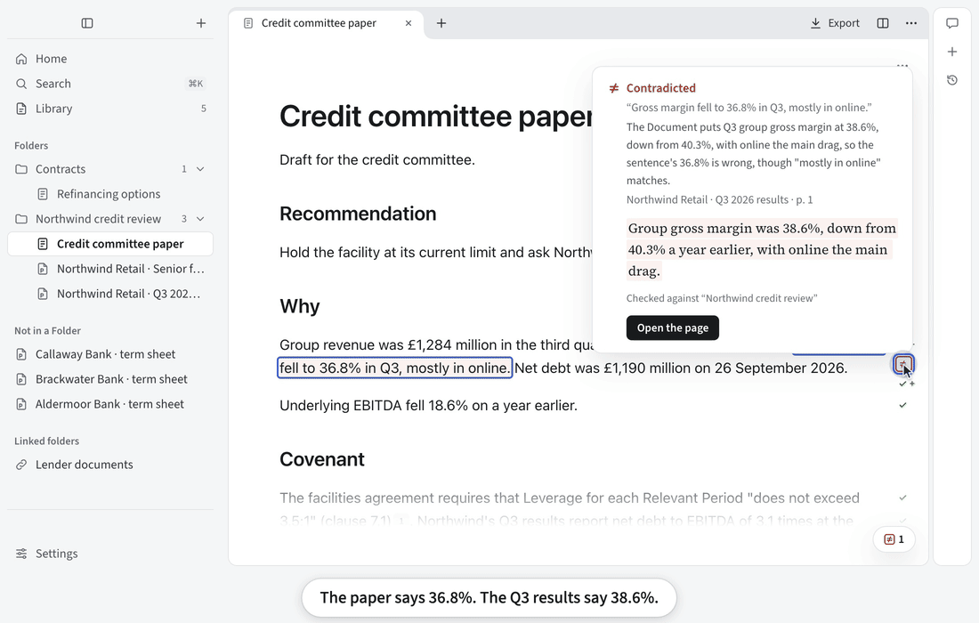Click the checkmark beside the facilities agreement paragraph

[x=902, y=498]
